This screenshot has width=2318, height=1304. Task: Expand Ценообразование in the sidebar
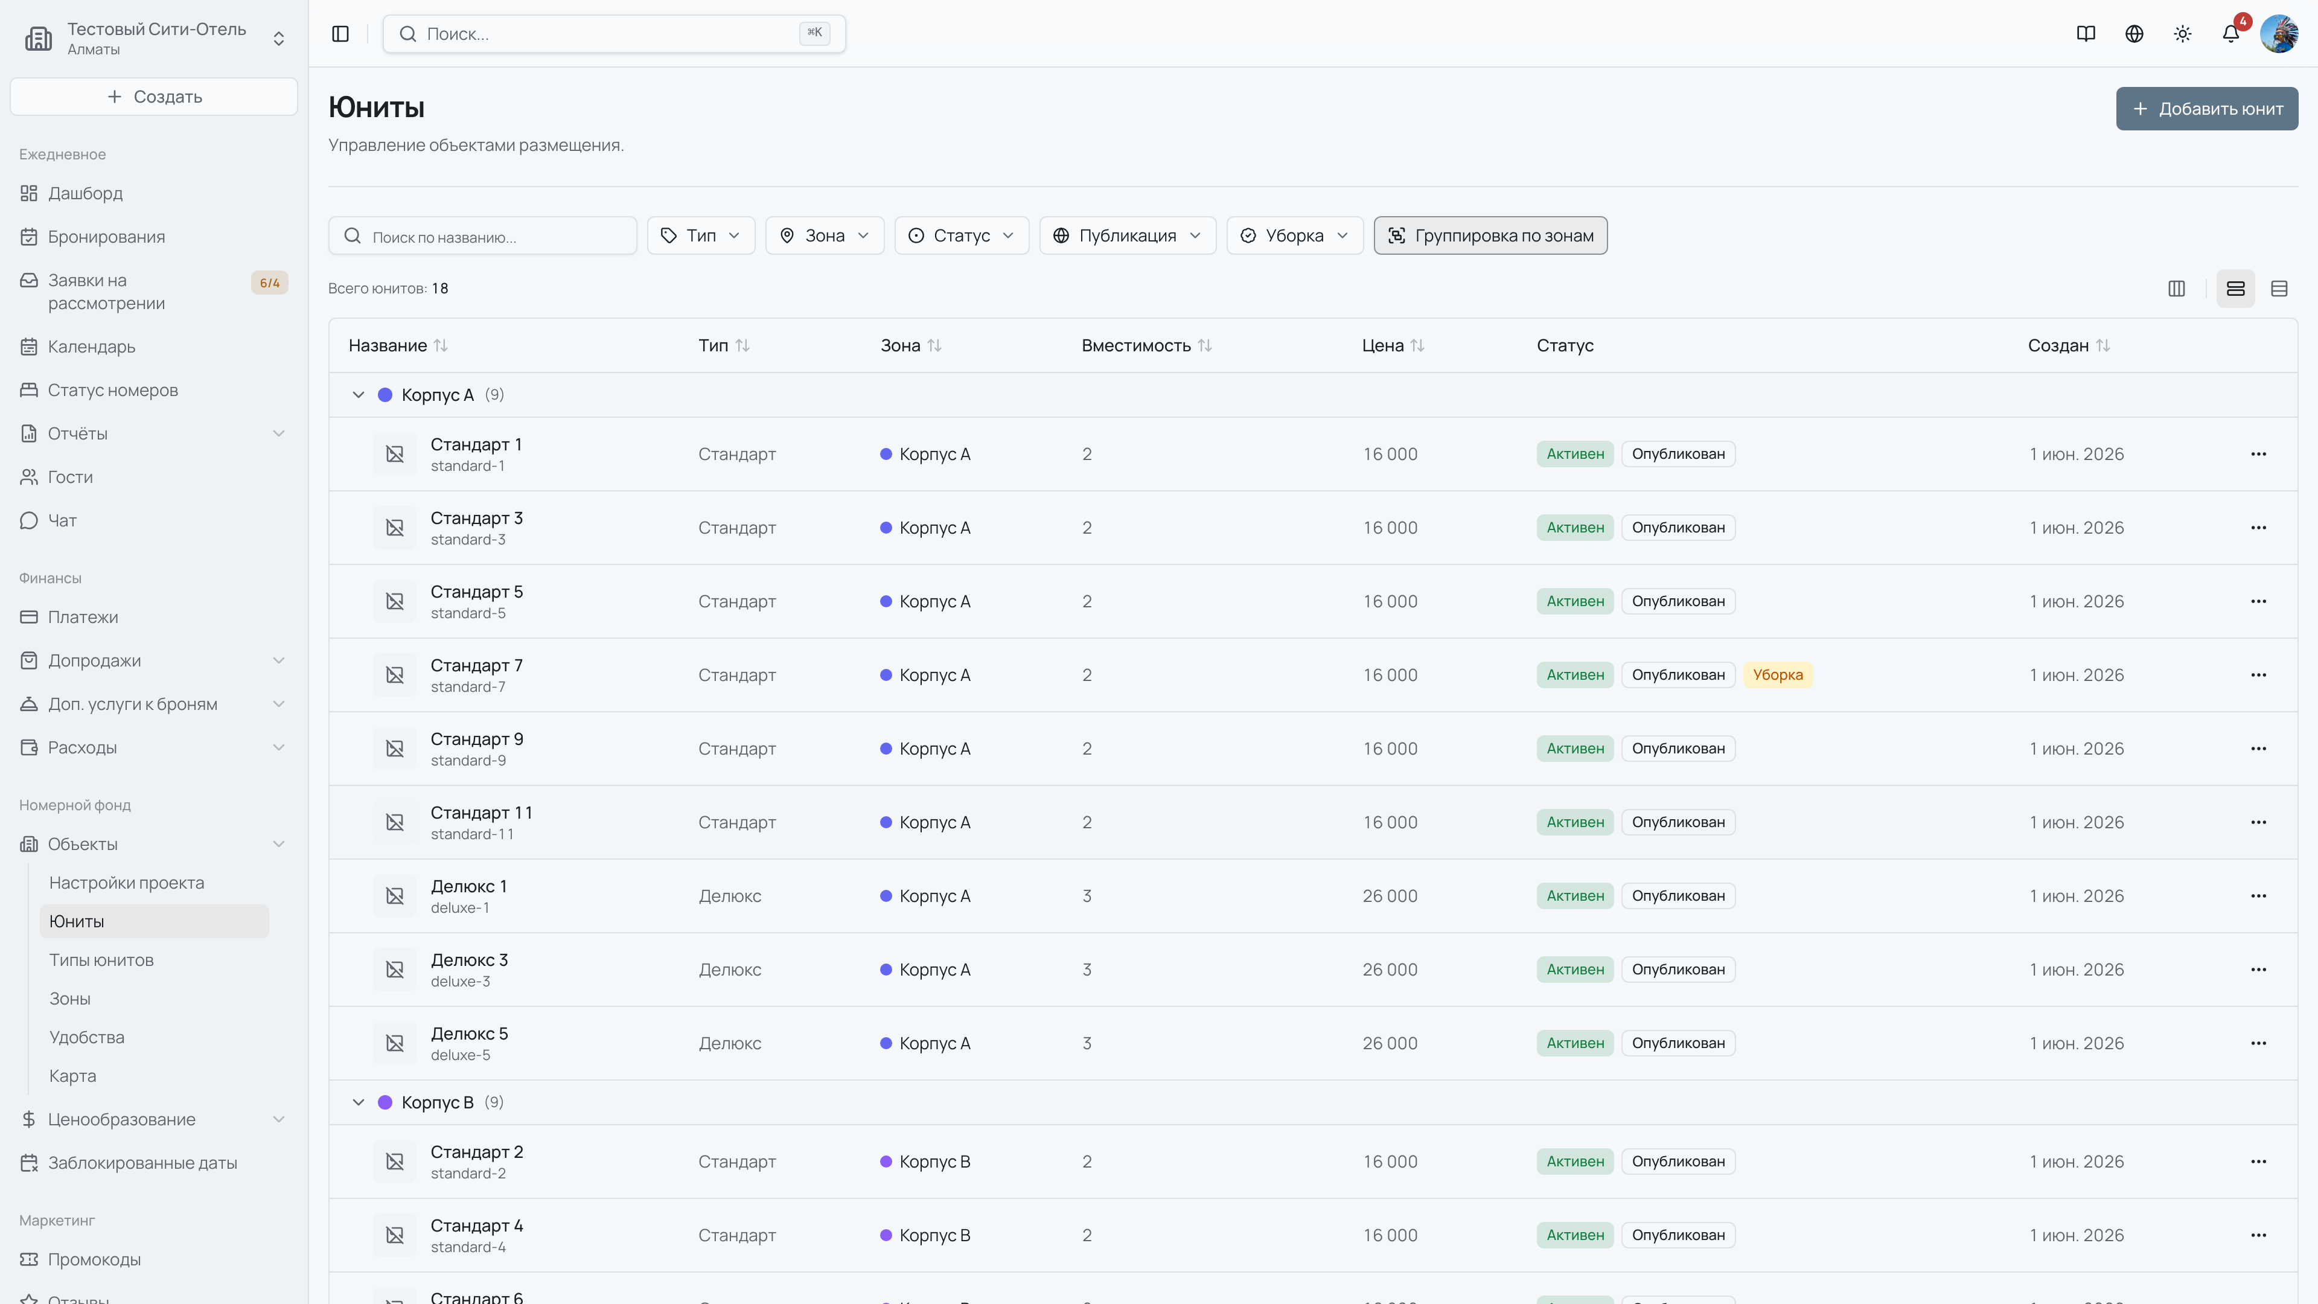153,1119
